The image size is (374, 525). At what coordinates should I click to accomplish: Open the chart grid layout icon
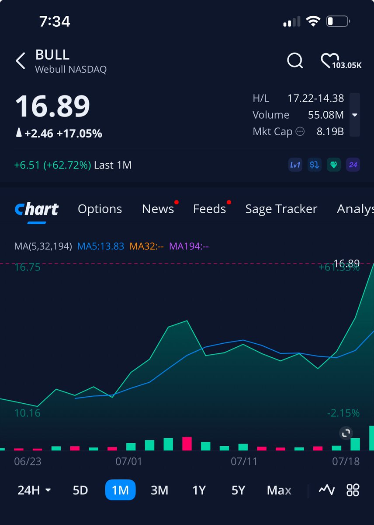353,490
